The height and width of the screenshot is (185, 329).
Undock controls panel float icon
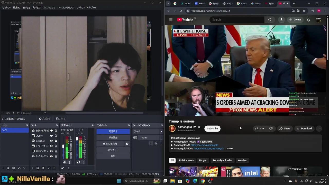point(129,125)
